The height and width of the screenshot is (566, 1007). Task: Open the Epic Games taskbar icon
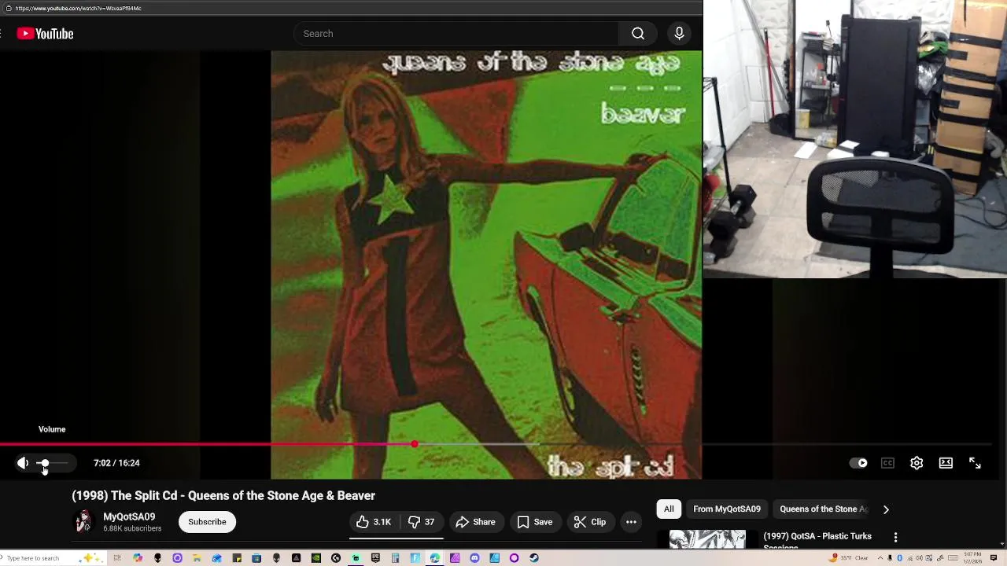(375, 558)
